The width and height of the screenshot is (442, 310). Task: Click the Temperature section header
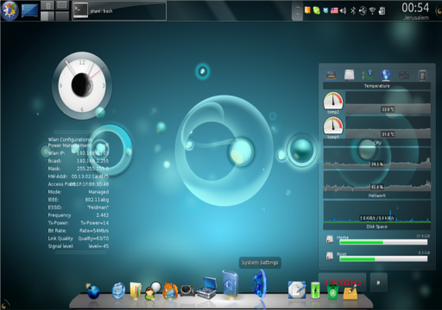click(376, 86)
